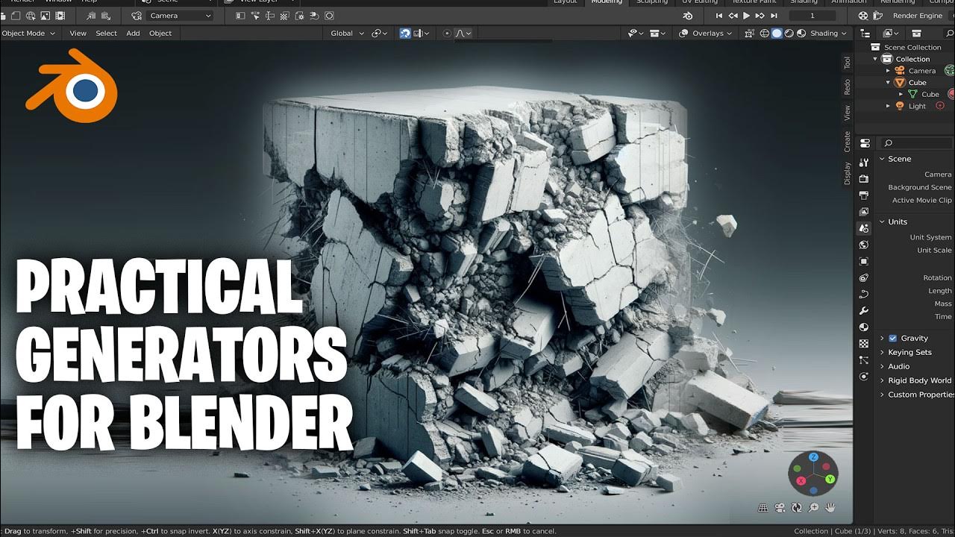Click the play animation button
Viewport: 955px width, 537px height.
click(x=746, y=16)
